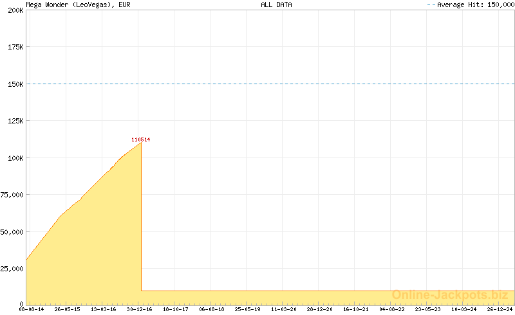Pick the 30-12-16 date on the timeline
This screenshot has height=315, width=515.
140,309
